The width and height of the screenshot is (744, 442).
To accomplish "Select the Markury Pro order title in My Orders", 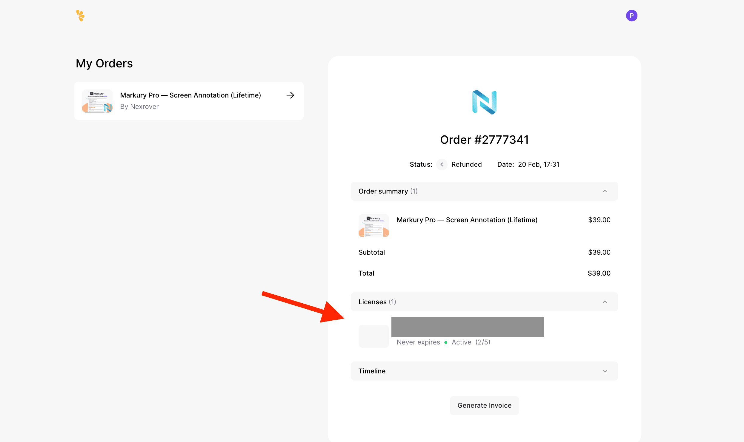I will click(190, 95).
